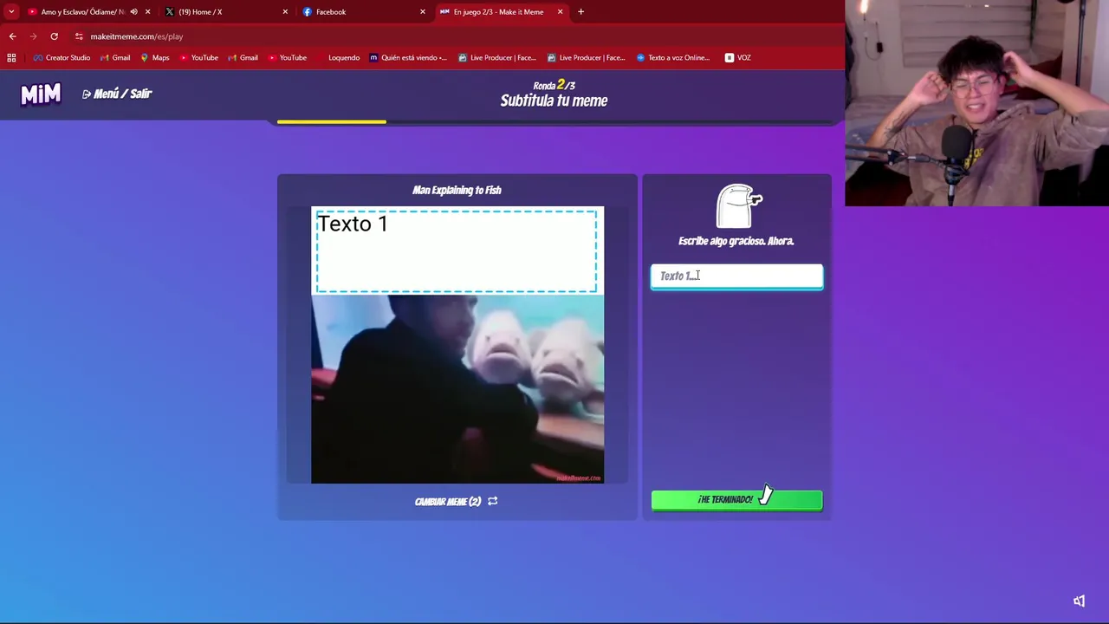Open Maps bookmark
This screenshot has height=624, width=1109.
155,57
